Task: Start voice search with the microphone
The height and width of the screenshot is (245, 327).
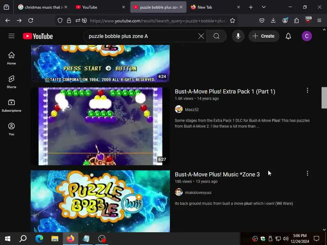Action: pyautogui.click(x=238, y=36)
